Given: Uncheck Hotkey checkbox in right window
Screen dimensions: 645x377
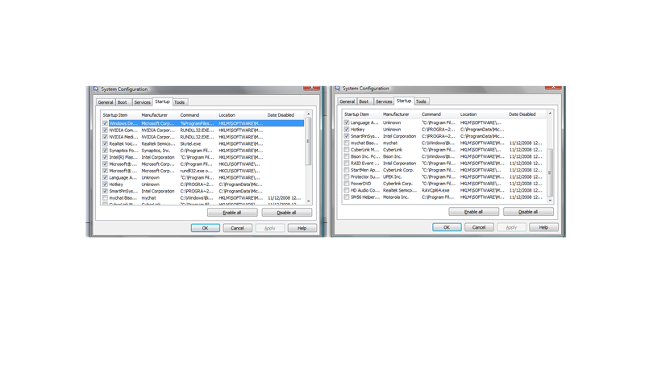Looking at the screenshot, I should click(347, 129).
